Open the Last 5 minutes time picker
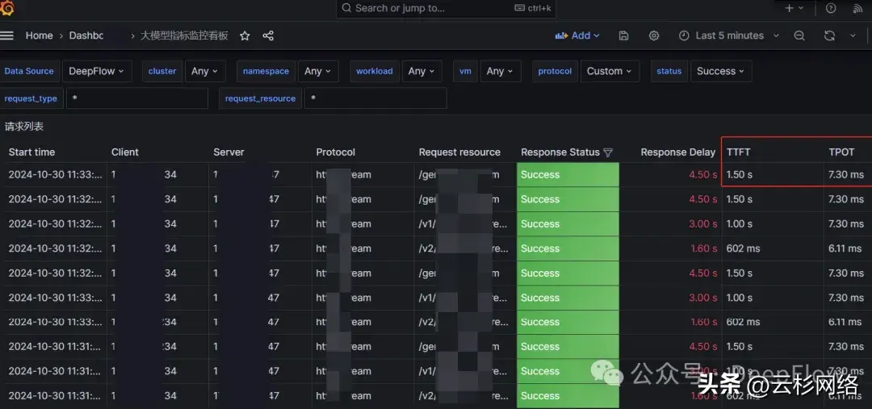This screenshot has height=409, width=872. pos(729,35)
